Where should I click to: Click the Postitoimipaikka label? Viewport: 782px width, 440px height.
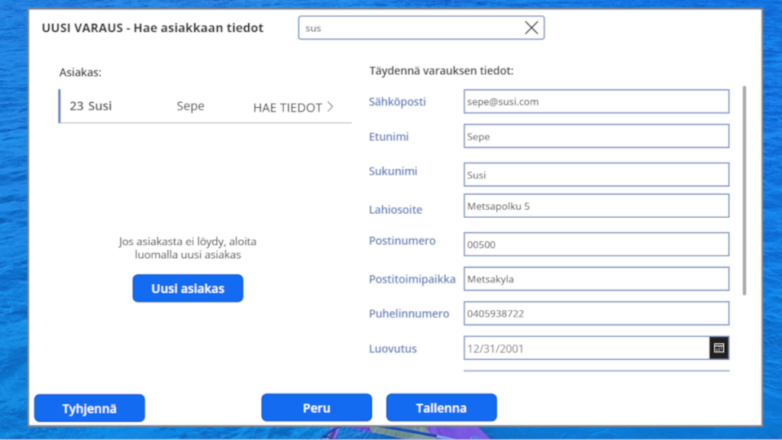412,279
